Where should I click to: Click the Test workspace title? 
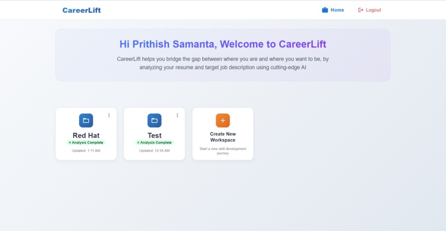point(154,135)
